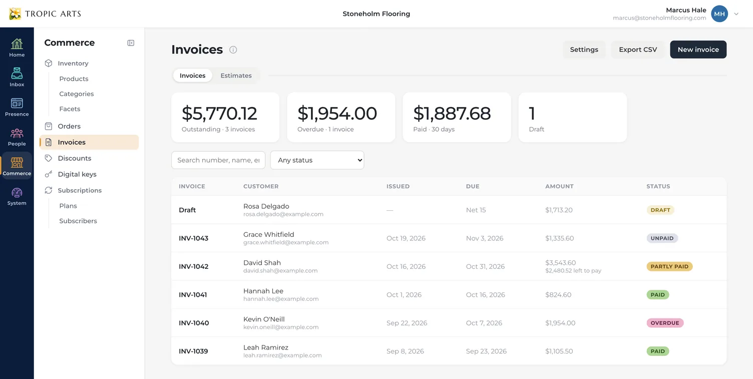Open the Home section icon
753x379 pixels.
17,44
